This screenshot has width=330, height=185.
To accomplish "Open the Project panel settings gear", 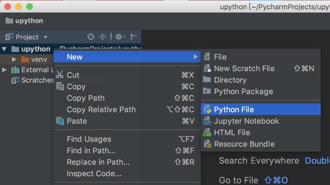I will click(119, 36).
